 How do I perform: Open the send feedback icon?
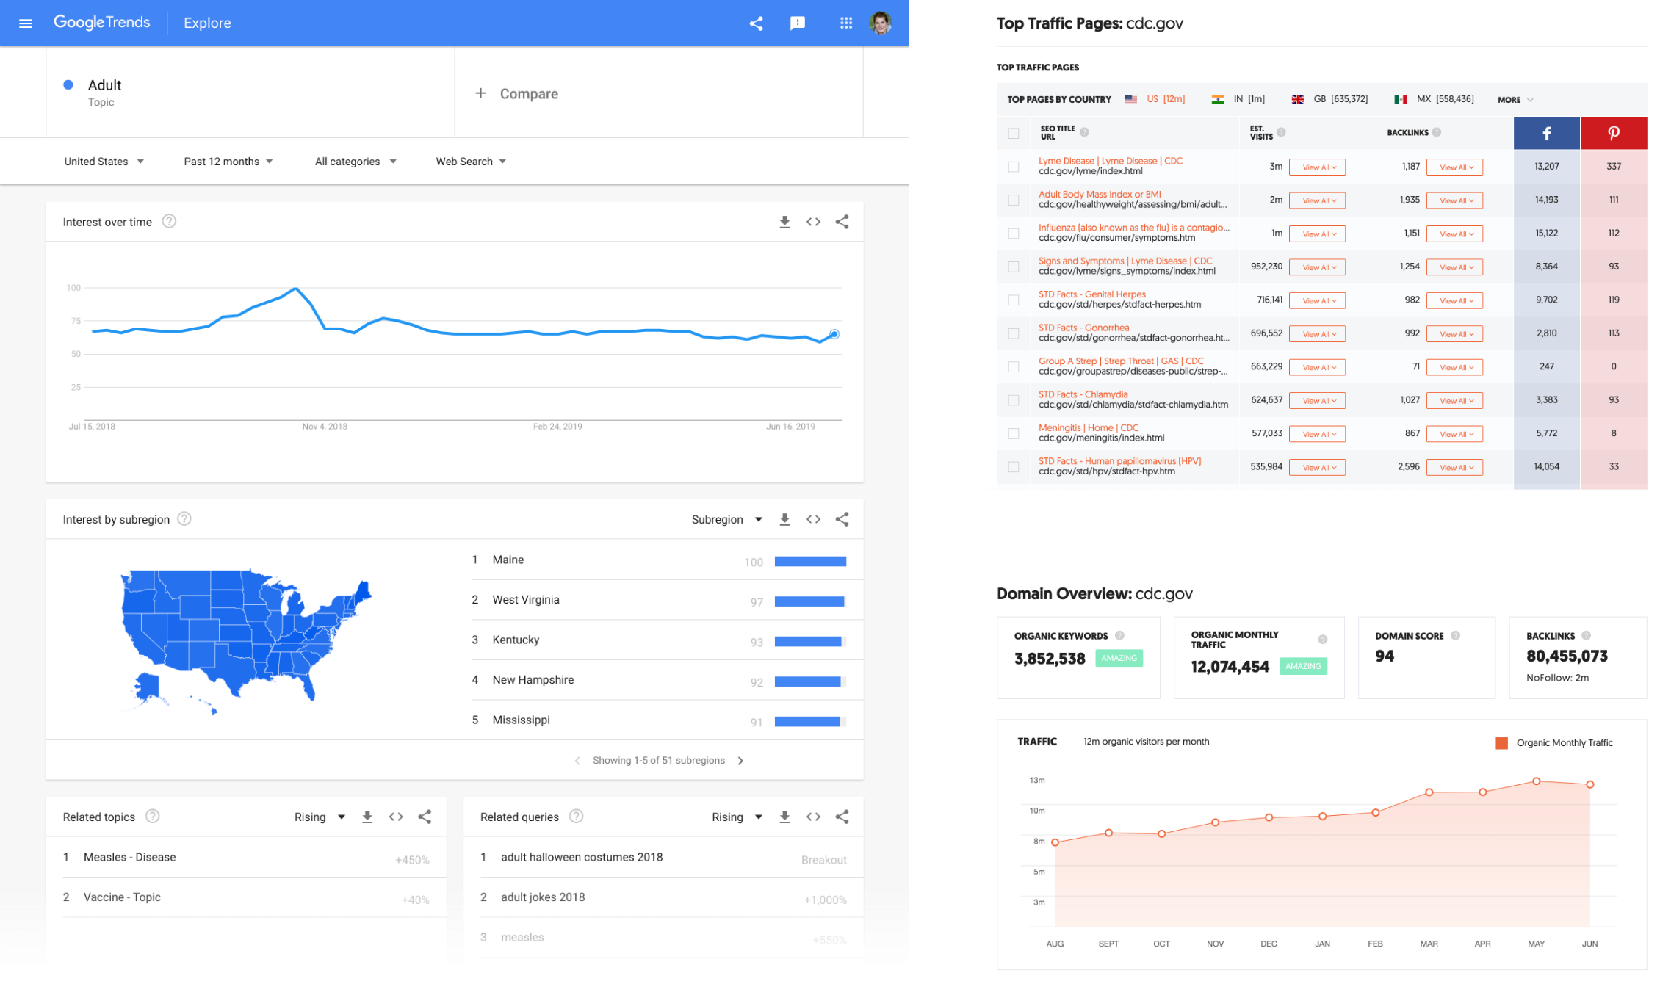pyautogui.click(x=797, y=23)
